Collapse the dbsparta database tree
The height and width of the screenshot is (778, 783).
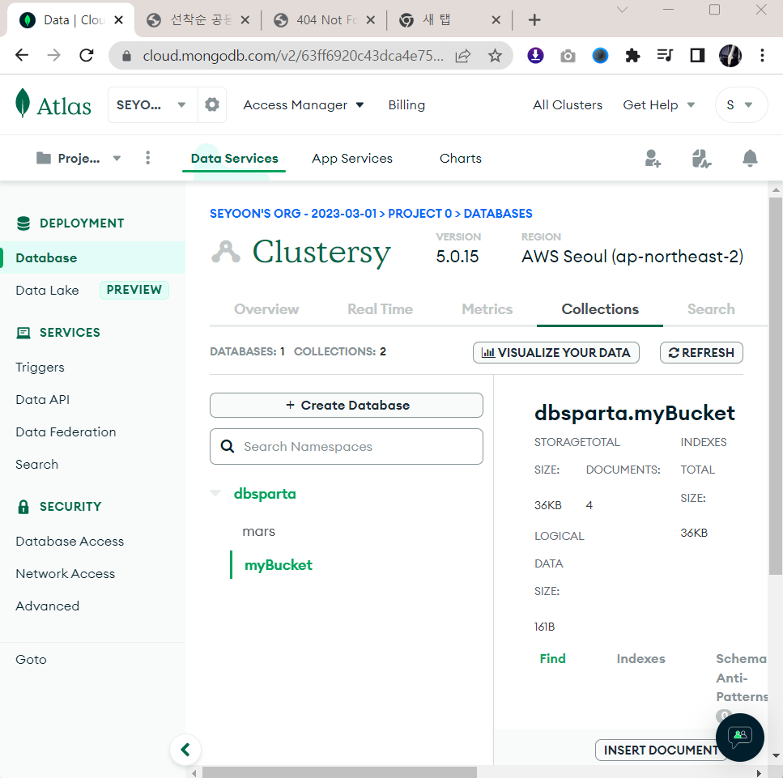215,493
